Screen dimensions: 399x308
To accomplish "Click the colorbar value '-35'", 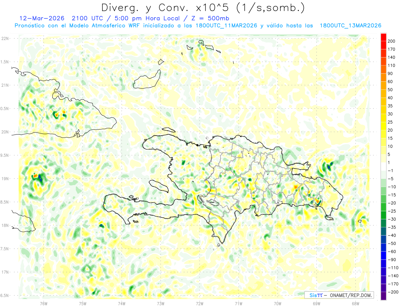I will click(391, 228).
